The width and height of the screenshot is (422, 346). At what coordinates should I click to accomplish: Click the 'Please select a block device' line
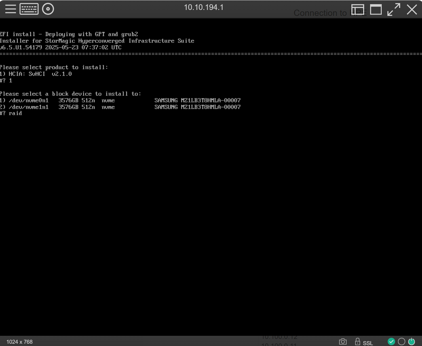pos(71,94)
